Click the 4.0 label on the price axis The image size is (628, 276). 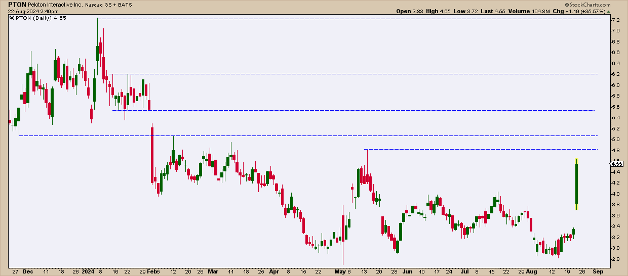615,194
